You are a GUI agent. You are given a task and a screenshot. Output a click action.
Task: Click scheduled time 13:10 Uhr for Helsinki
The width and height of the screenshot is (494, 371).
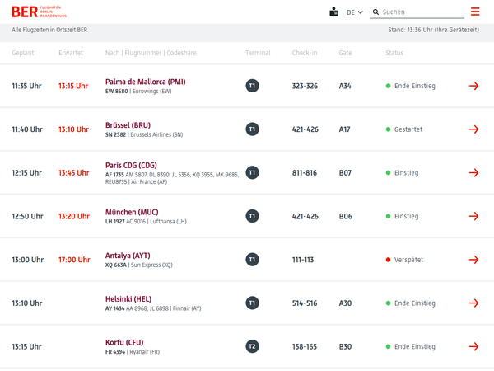pyautogui.click(x=27, y=303)
